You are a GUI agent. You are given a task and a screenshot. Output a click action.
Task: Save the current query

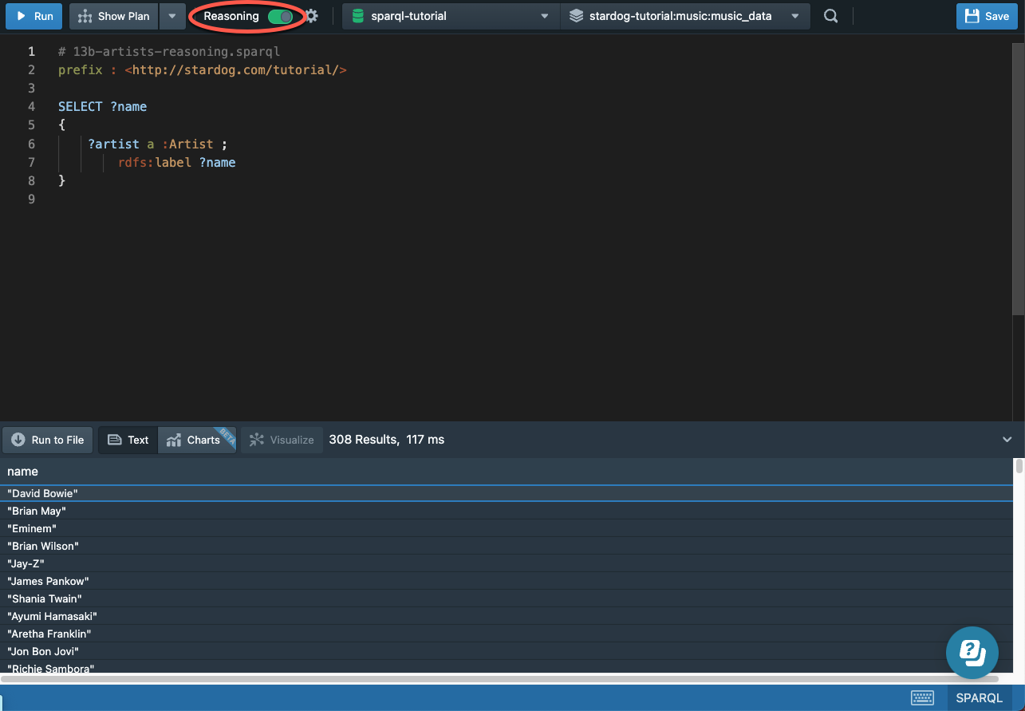[x=987, y=16]
